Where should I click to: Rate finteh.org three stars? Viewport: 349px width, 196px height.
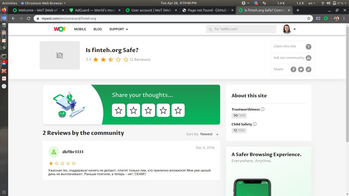point(148,110)
